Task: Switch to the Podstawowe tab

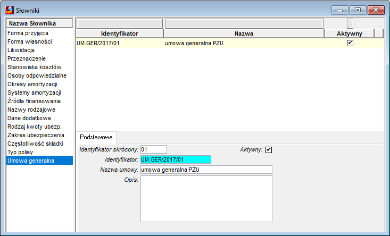Action: click(x=96, y=137)
